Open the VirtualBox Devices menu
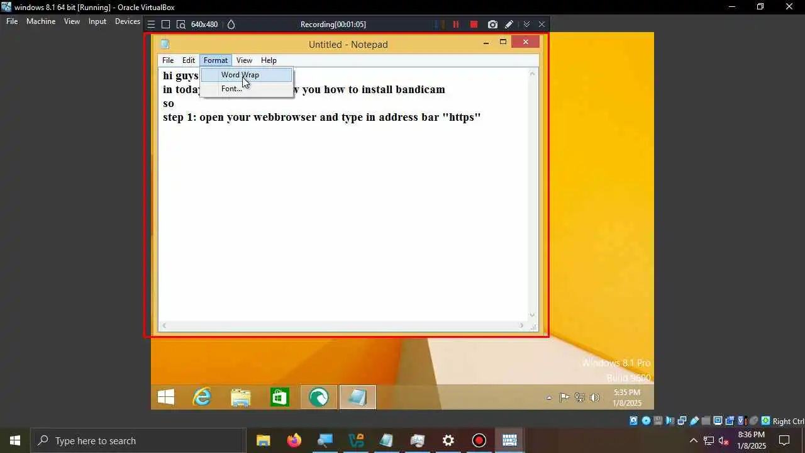Image resolution: width=805 pixels, height=453 pixels. (128, 21)
